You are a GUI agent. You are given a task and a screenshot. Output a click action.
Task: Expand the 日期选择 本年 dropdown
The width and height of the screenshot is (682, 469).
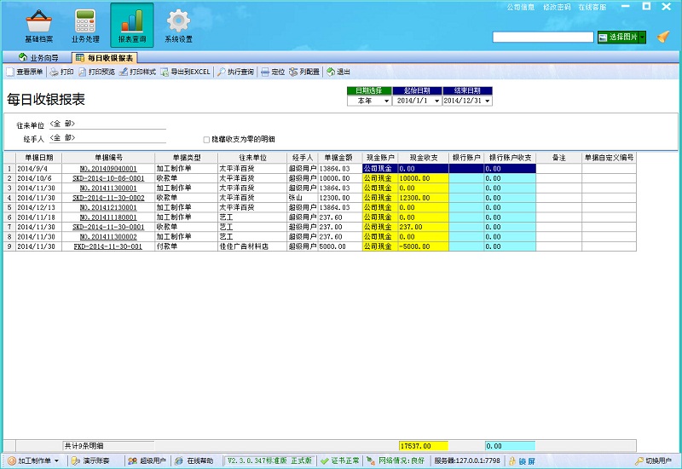tap(386, 101)
